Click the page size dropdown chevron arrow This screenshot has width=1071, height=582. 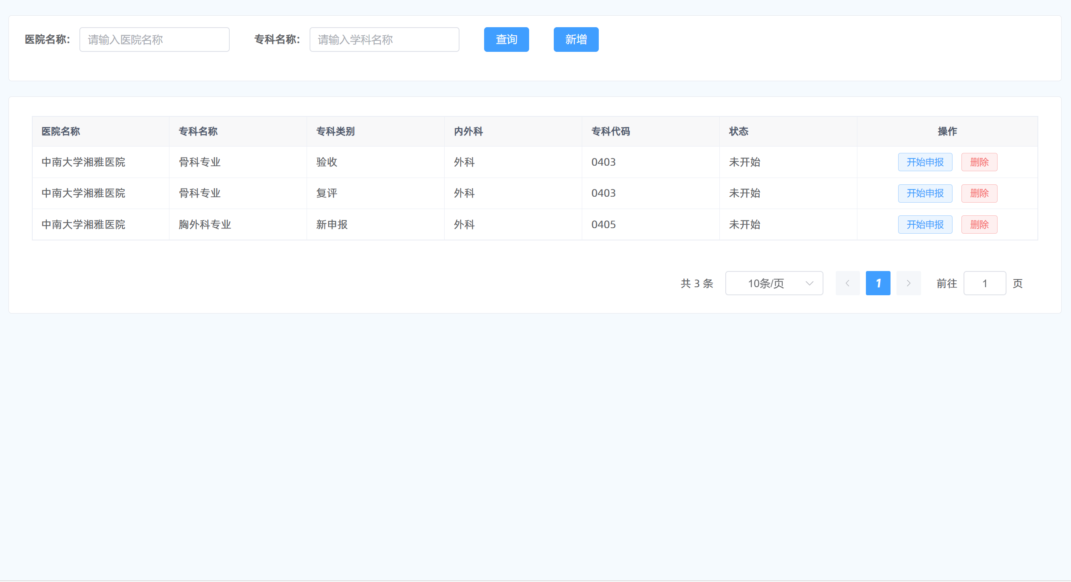(809, 283)
